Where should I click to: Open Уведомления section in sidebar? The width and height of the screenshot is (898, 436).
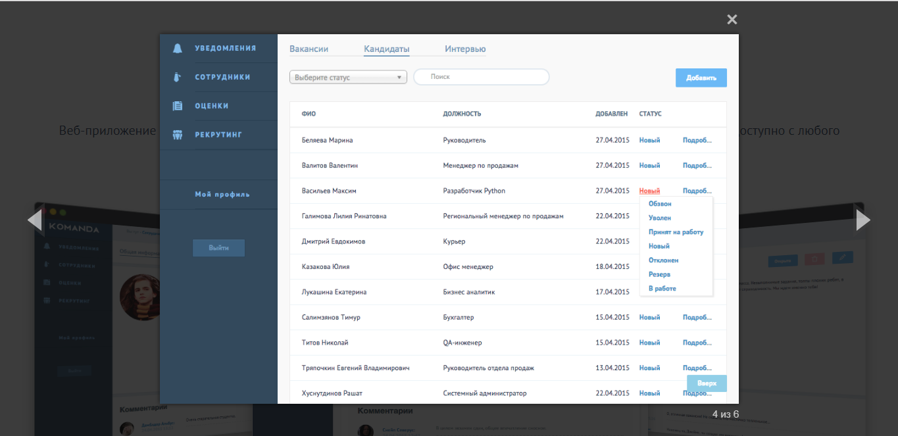226,48
